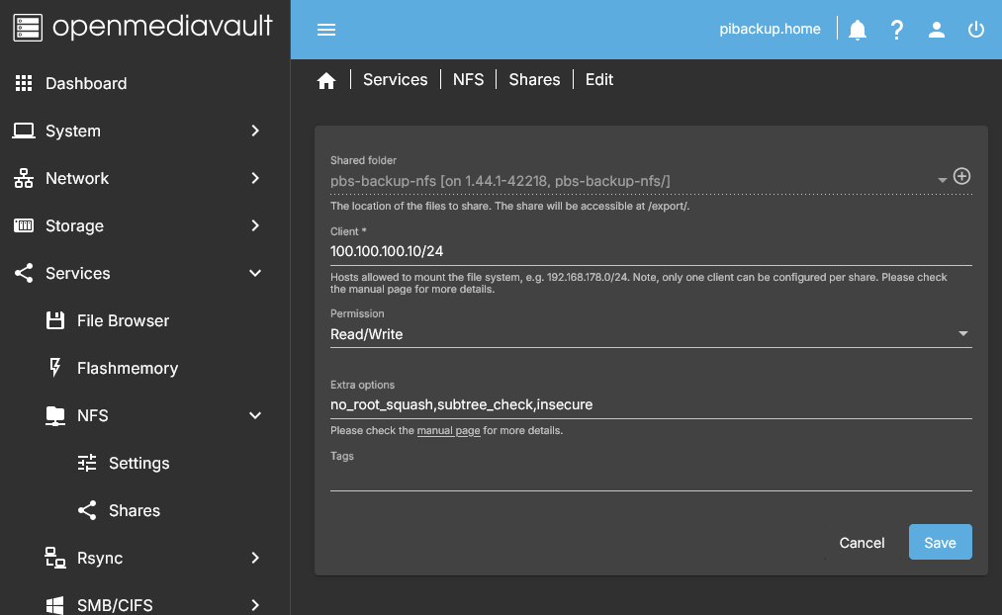Viewport: 1002px width, 615px height.
Task: Add a new shared folder with the plus icon
Action: pyautogui.click(x=961, y=176)
